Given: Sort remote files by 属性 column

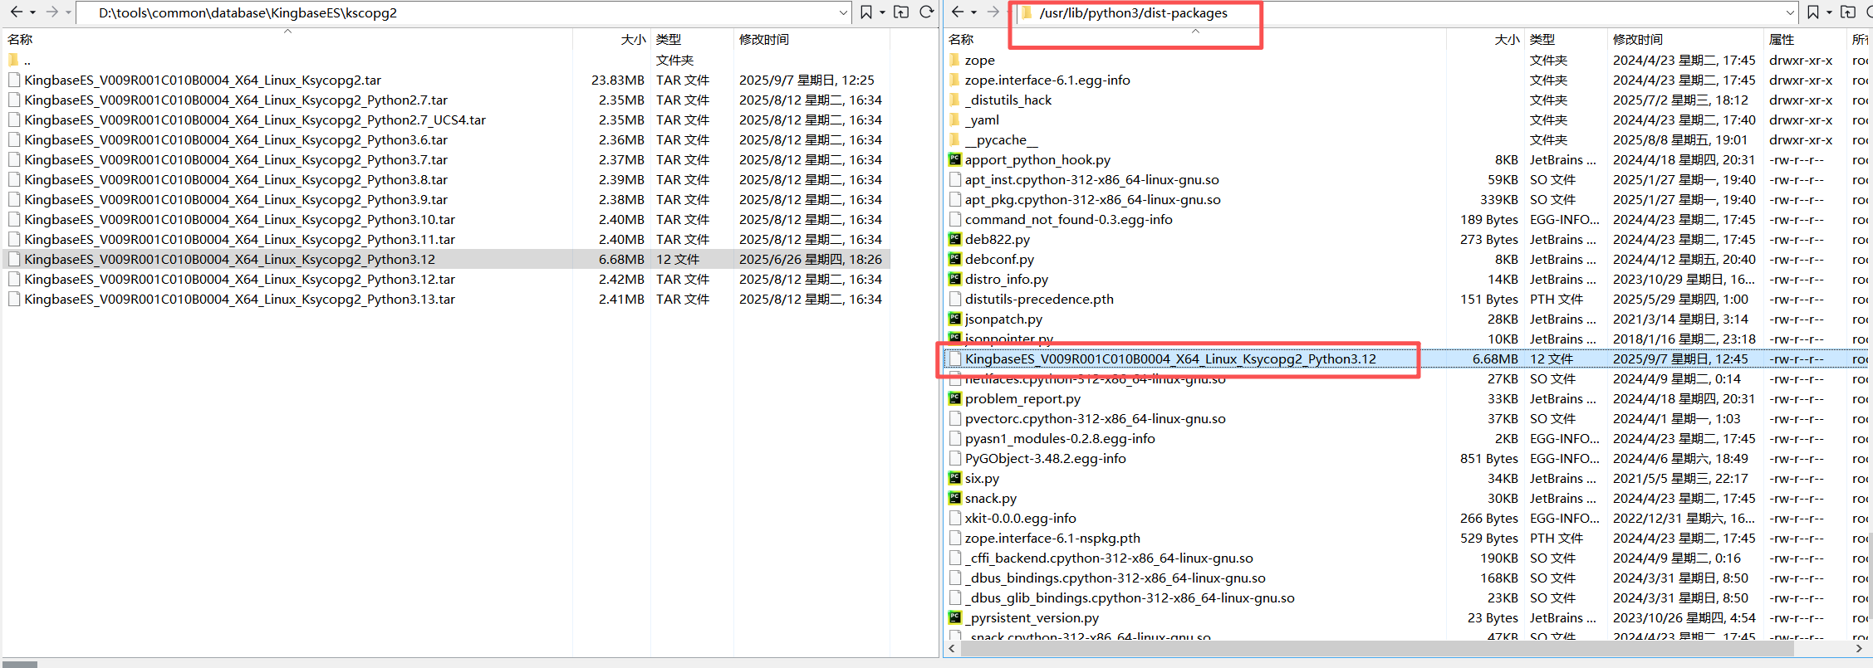Looking at the screenshot, I should click(1782, 39).
